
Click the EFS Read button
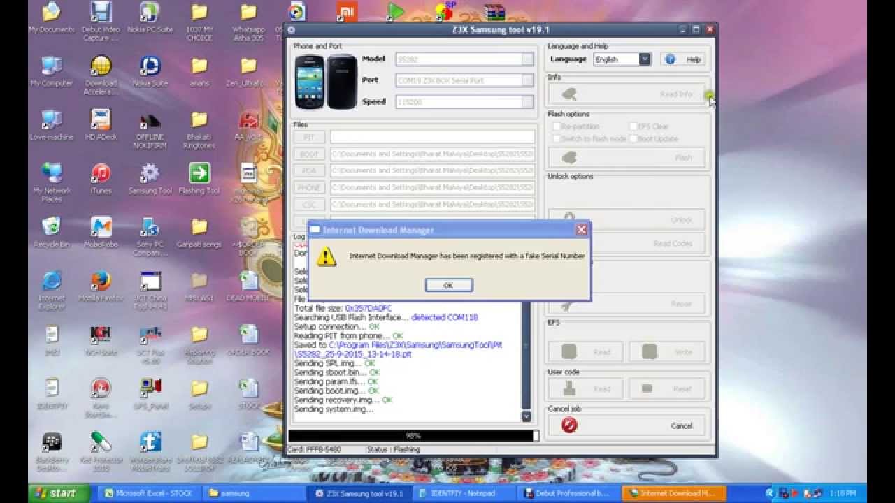point(587,351)
